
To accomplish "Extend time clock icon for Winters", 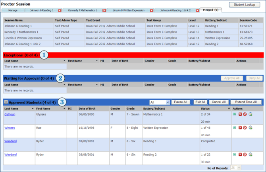I will click(x=251, y=128).
